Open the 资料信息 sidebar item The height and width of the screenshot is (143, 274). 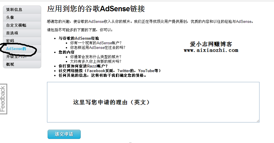[22, 10]
